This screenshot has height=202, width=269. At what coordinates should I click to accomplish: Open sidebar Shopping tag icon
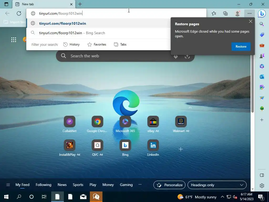coord(262,35)
